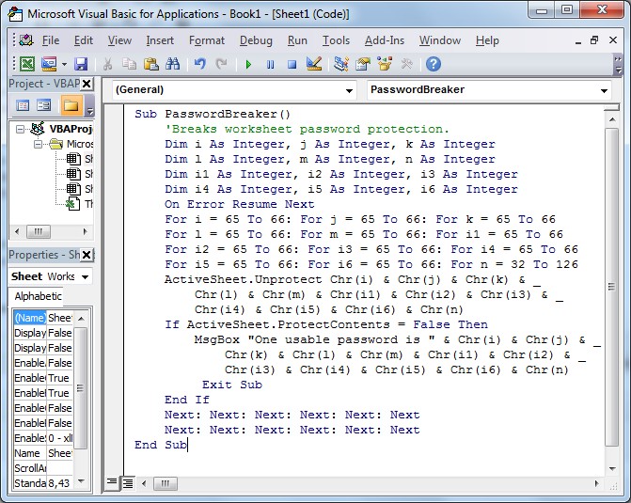Open the Window menu
This screenshot has width=631, height=503.
(x=440, y=40)
